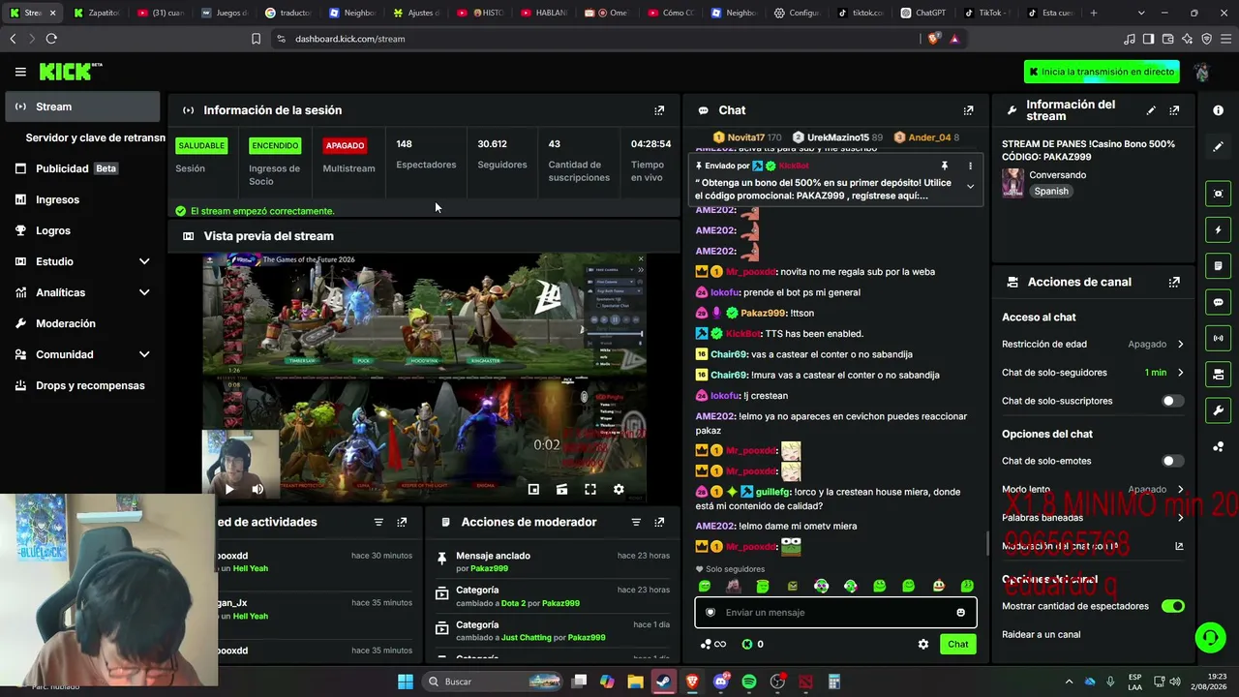Open chat settings gear icon

tap(923, 645)
